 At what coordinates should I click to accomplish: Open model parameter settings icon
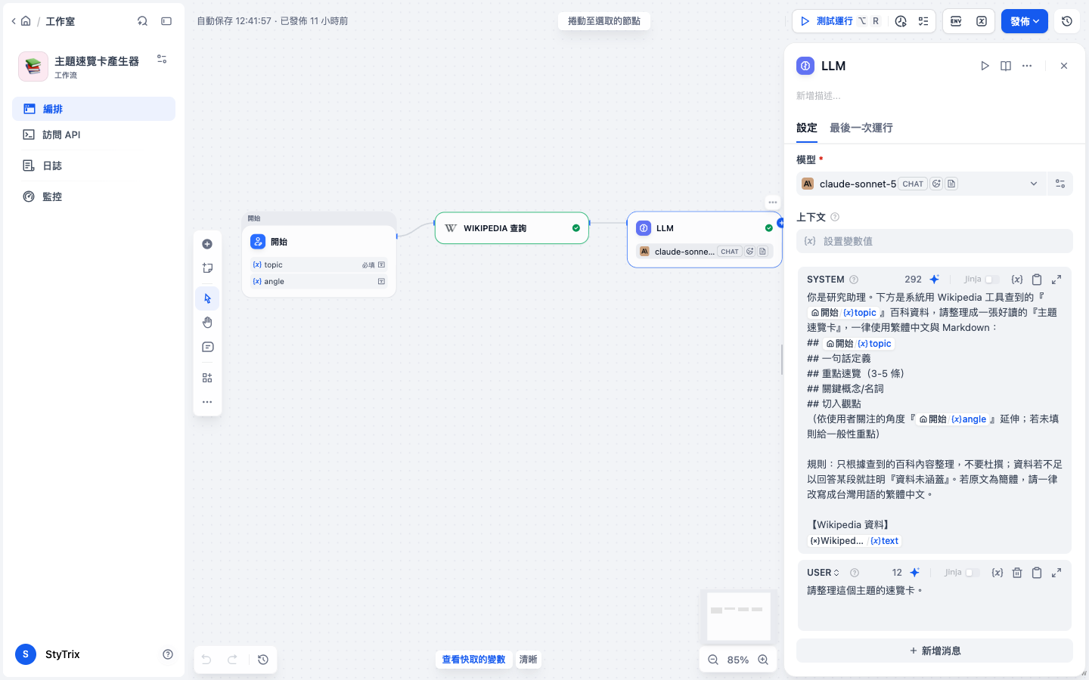(1060, 184)
